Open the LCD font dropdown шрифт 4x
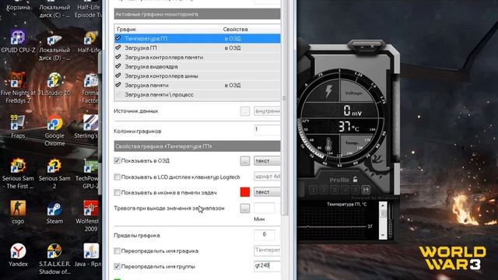Image resolution: width=498 pixels, height=280 pixels. click(x=267, y=177)
